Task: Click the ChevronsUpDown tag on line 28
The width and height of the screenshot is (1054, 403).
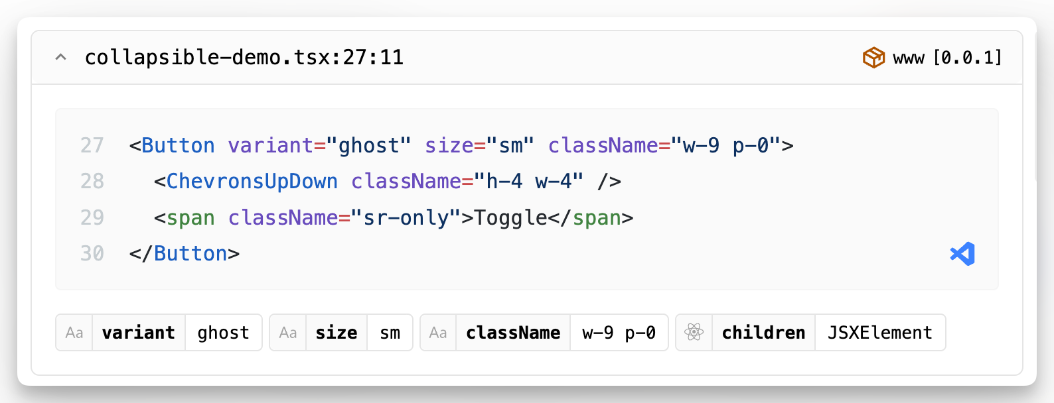Action: 252,181
